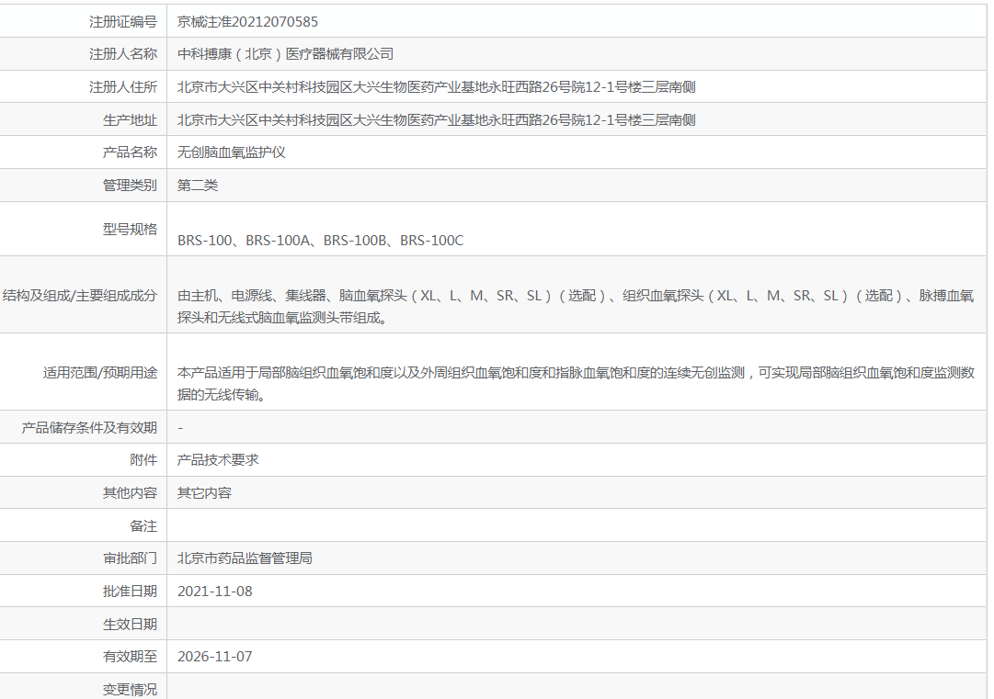Screen dimensions: 994x699
Task: Click the 管理类别 label
Action: (x=130, y=186)
